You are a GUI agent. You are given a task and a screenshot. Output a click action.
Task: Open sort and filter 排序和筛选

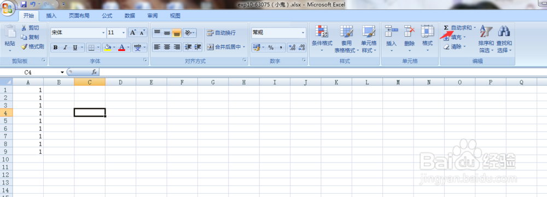pos(486,38)
